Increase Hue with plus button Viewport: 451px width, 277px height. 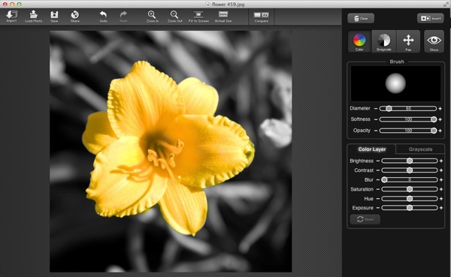coord(441,199)
